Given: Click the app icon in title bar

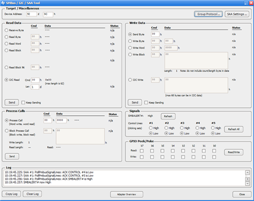Looking at the screenshot, I should [x=3, y=3].
